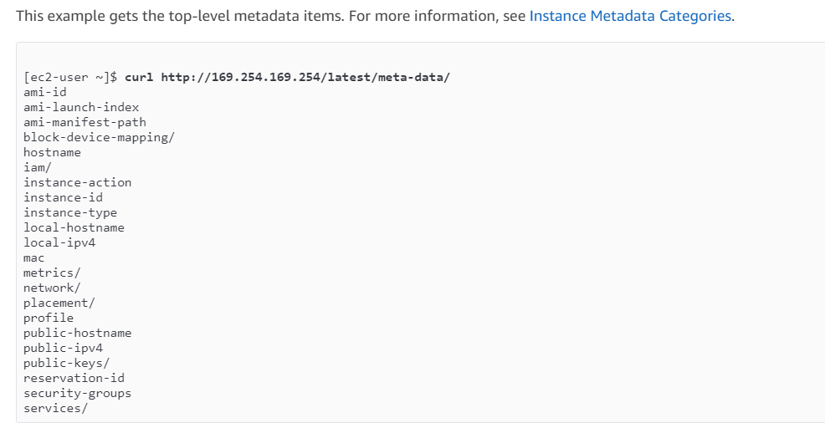The width and height of the screenshot is (825, 423).
Task: Click the metrics/ line
Action: click(52, 273)
